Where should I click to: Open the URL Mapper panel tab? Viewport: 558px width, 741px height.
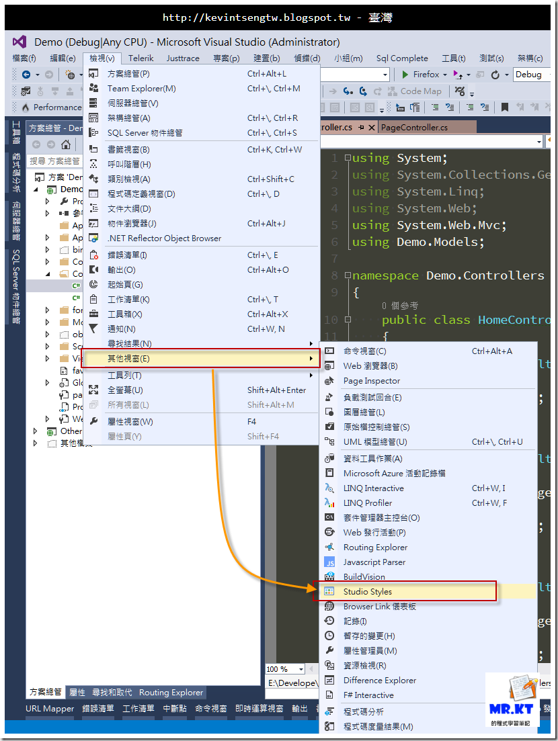[x=50, y=708]
